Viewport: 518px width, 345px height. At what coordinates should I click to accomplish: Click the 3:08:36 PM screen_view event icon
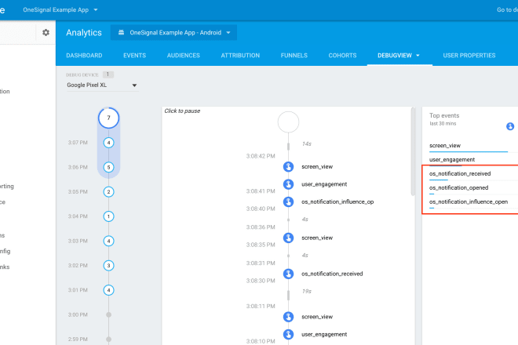[288, 238]
